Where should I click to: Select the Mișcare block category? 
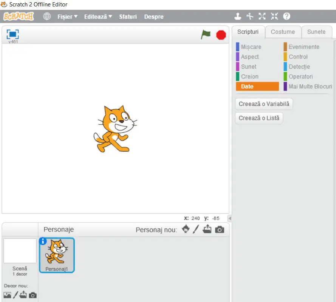[x=257, y=47]
